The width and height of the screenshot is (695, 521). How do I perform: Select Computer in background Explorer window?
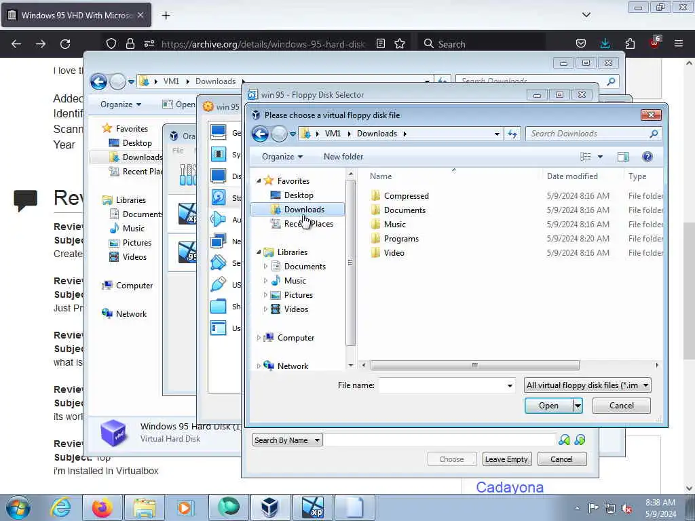(x=128, y=286)
